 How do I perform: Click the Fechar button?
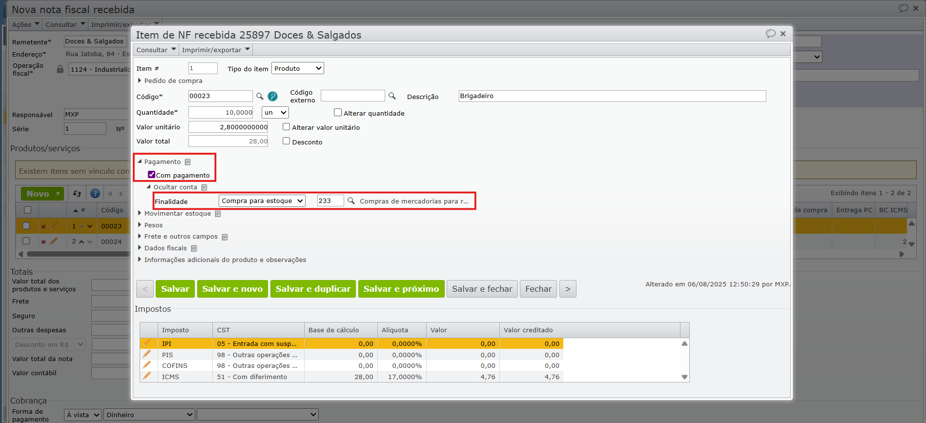pyautogui.click(x=538, y=289)
